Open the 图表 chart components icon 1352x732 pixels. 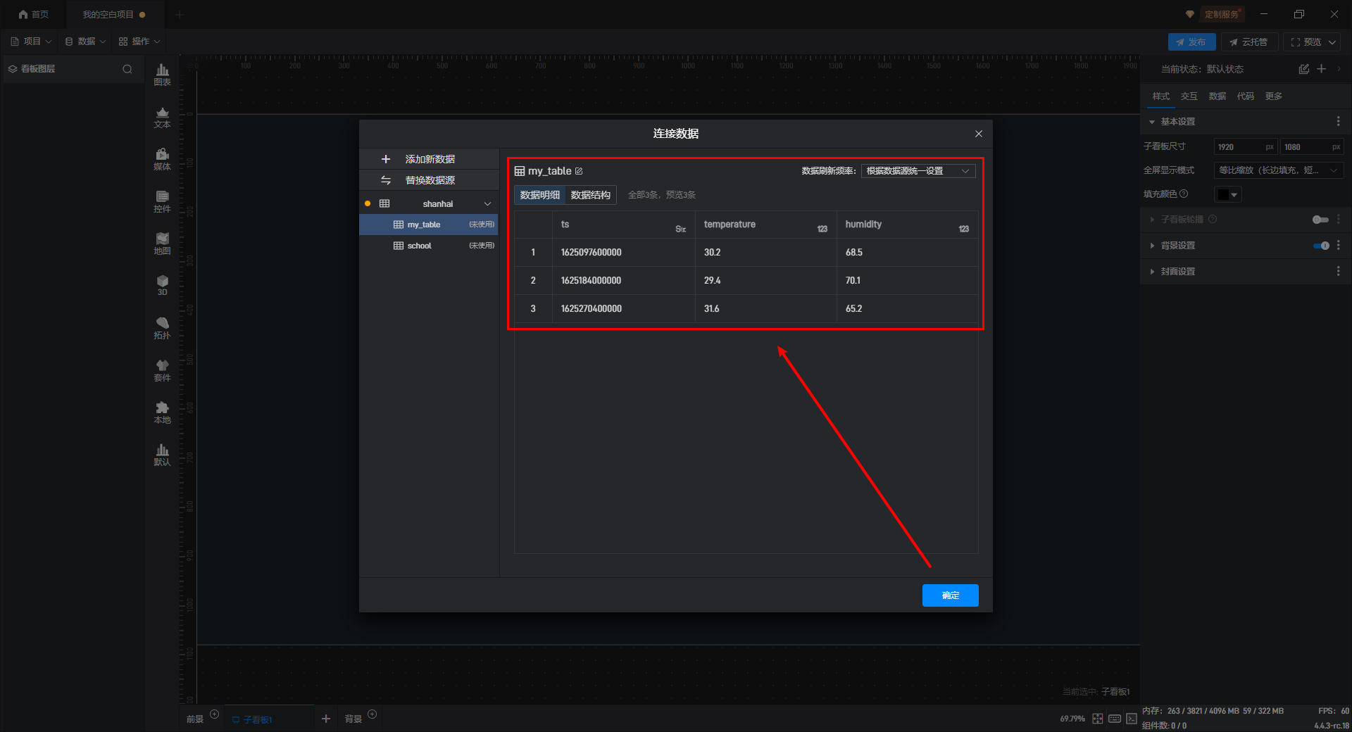click(162, 75)
